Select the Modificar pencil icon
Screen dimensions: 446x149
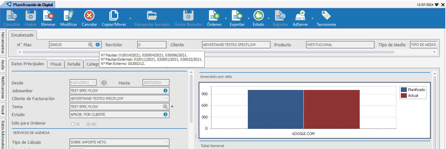tap(68, 15)
